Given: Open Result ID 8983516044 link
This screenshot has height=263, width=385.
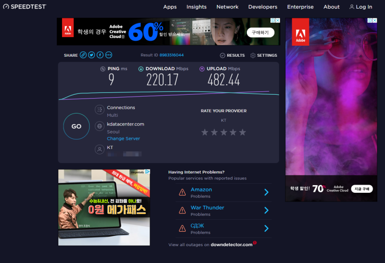Looking at the screenshot, I should click(171, 55).
